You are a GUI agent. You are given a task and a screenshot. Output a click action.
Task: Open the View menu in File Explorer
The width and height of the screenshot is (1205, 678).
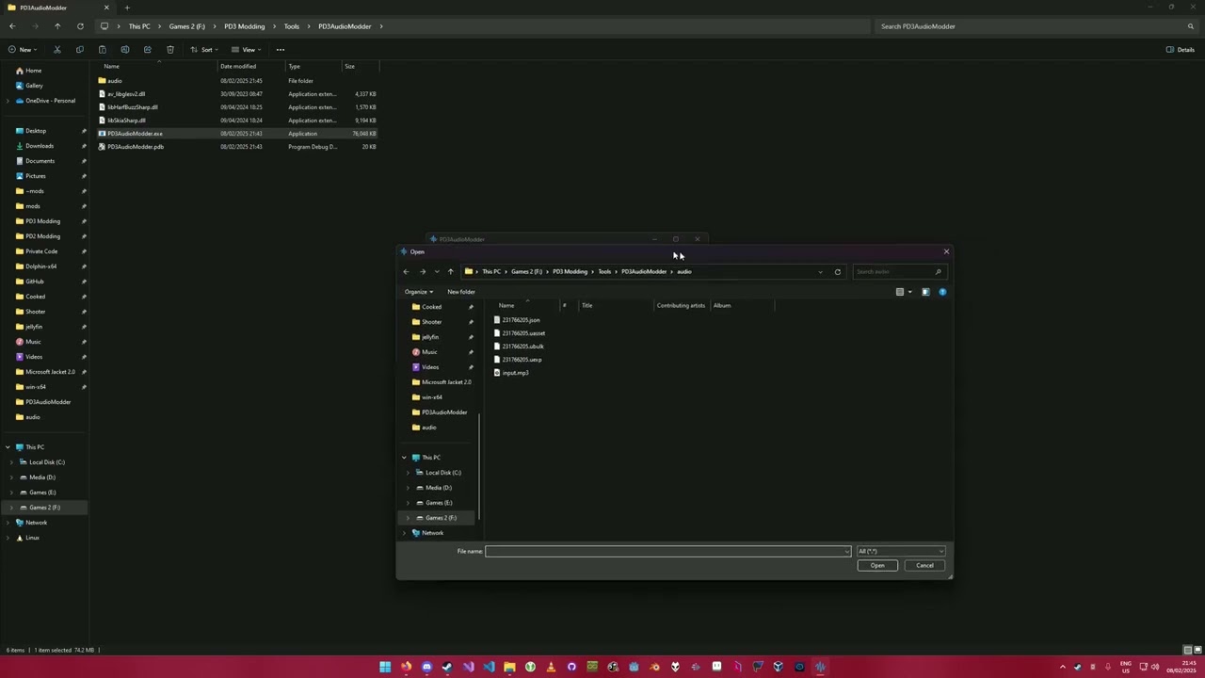[246, 50]
